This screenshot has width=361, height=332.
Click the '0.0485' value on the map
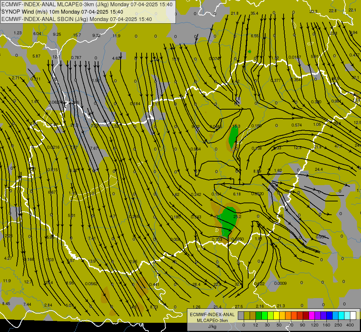[216, 127]
